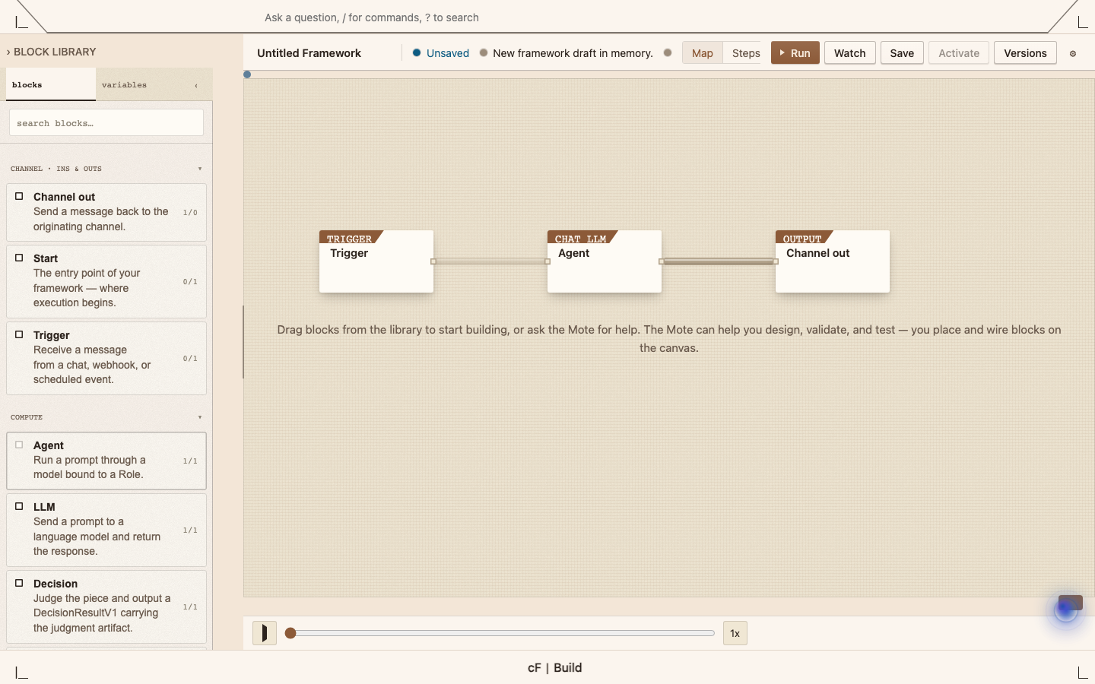Click the input port of Channel out node
This screenshot has width=1095, height=684.
[776, 261]
